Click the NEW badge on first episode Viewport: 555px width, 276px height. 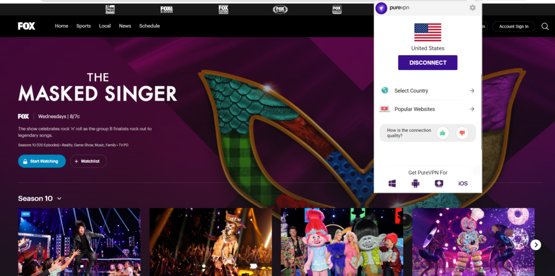25,214
